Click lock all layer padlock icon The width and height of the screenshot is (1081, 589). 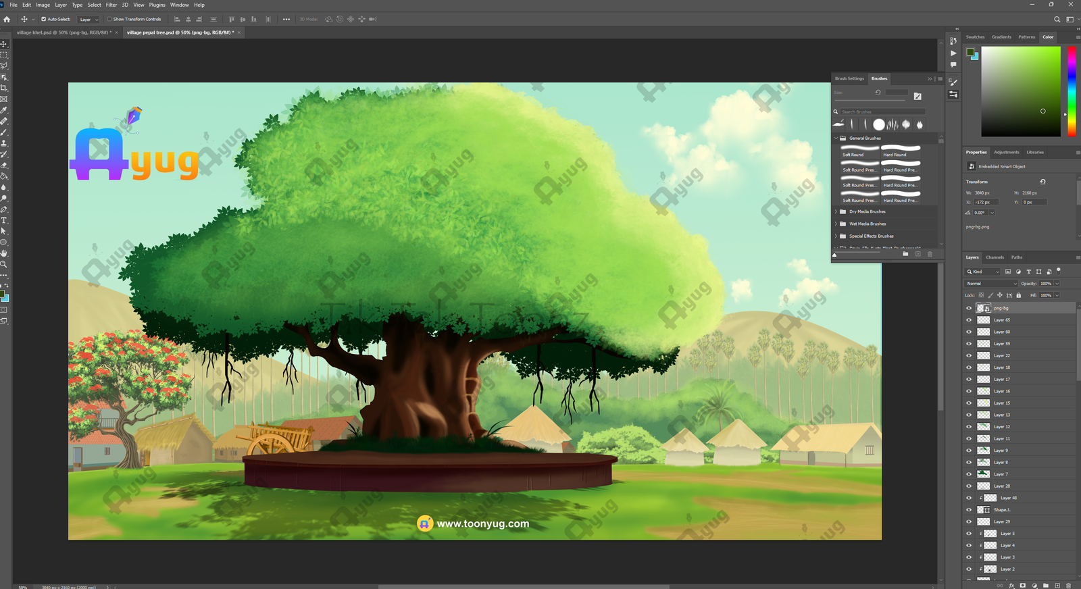tap(1019, 295)
